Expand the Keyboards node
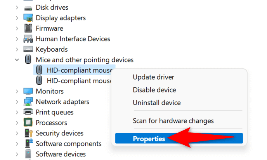This screenshot has height=160, width=267. 17,49
